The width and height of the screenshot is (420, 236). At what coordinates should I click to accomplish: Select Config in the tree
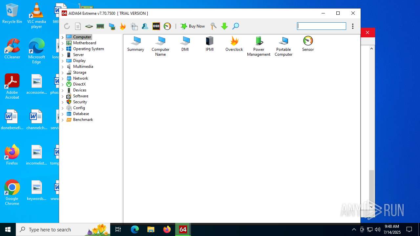(x=79, y=108)
